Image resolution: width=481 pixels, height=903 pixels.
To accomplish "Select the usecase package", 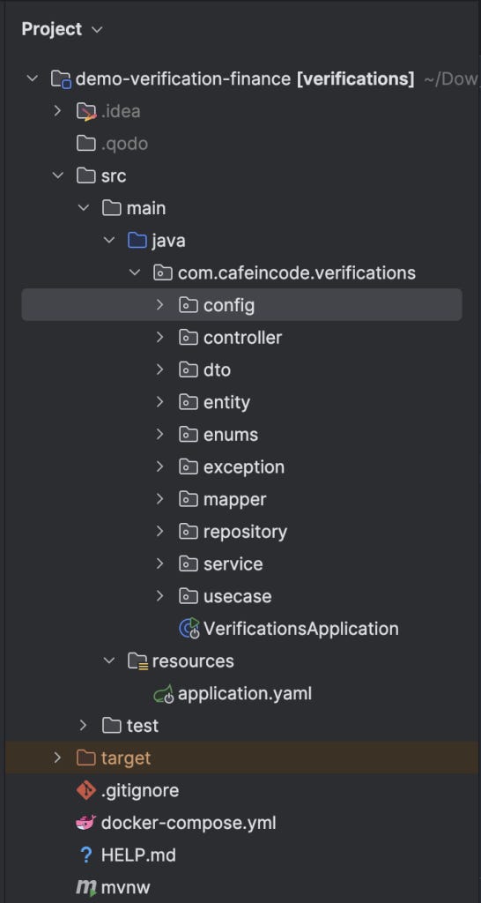I will point(238,596).
